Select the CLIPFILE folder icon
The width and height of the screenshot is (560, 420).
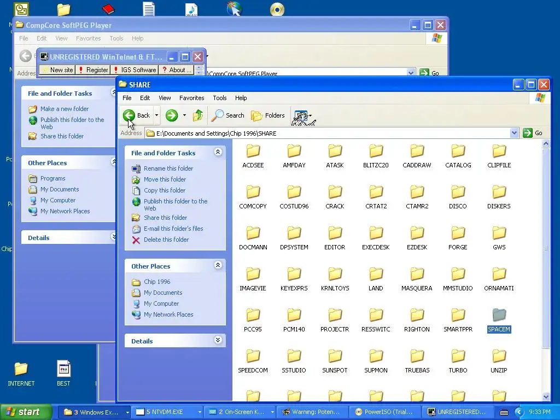pos(499,151)
